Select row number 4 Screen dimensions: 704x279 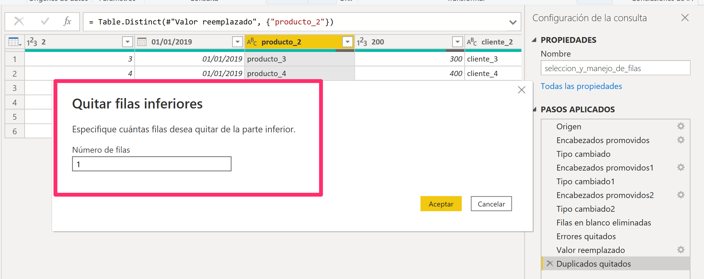[15, 102]
